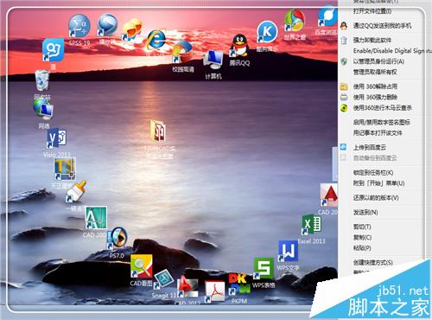The image size is (432, 320).
Task: Open the Adobe Acrobat PDF shortcut
Action: (215, 291)
